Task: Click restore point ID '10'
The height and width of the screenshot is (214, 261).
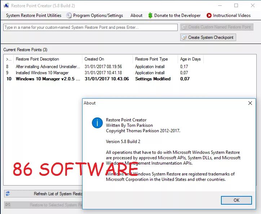Action: click(x=9, y=79)
